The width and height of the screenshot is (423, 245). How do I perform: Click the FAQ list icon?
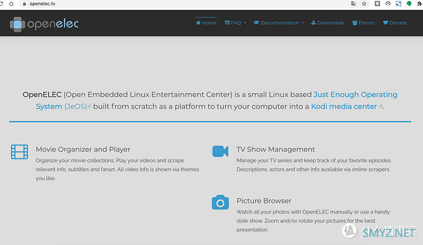coord(227,22)
